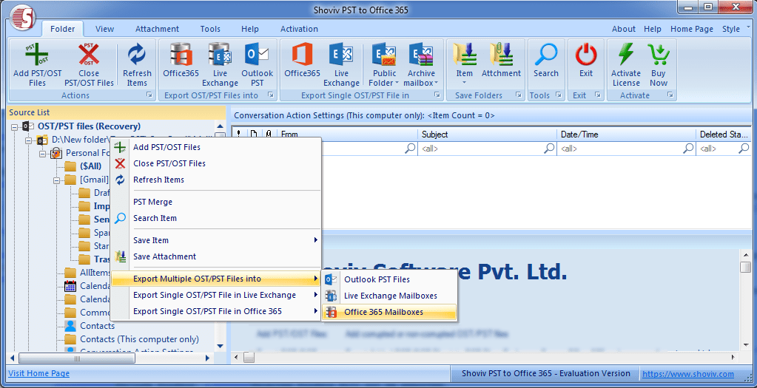Switch to the Attachment ribbon tab
Image resolution: width=757 pixels, height=388 pixels.
click(x=157, y=29)
